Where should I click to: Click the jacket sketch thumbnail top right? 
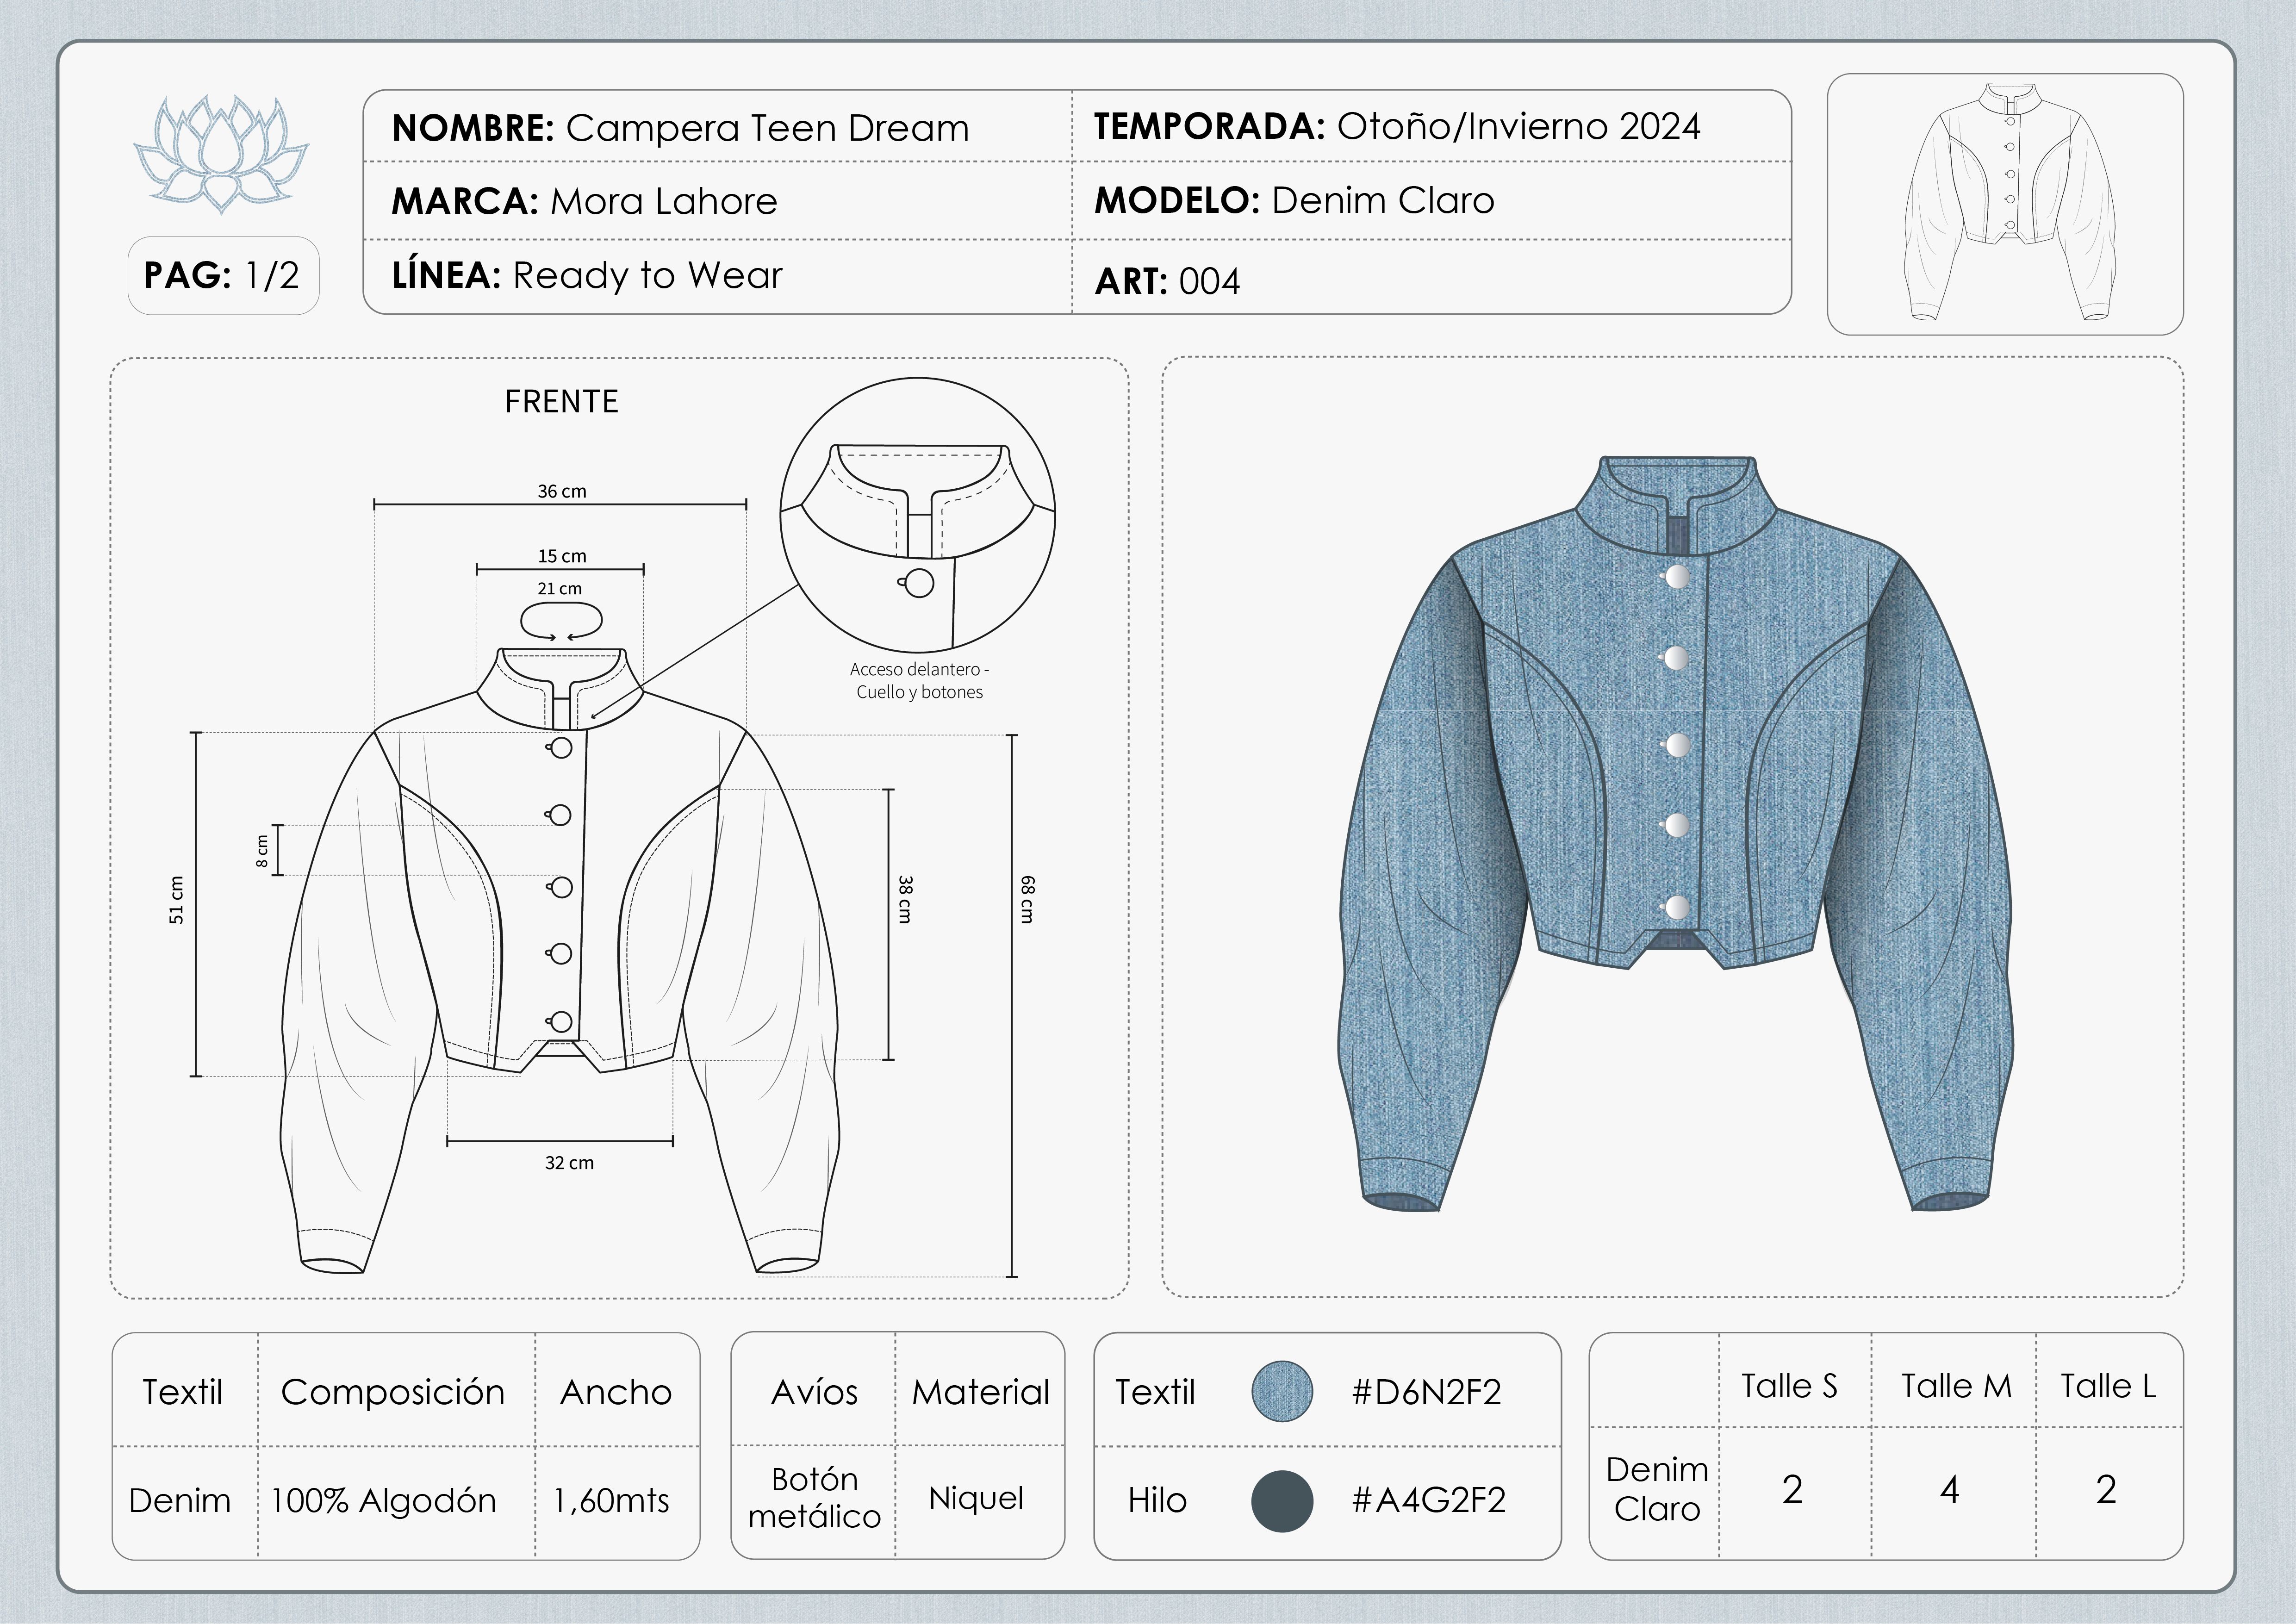pyautogui.click(x=2005, y=204)
